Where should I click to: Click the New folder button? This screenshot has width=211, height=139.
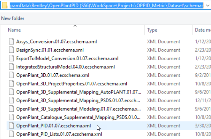[13, 18]
